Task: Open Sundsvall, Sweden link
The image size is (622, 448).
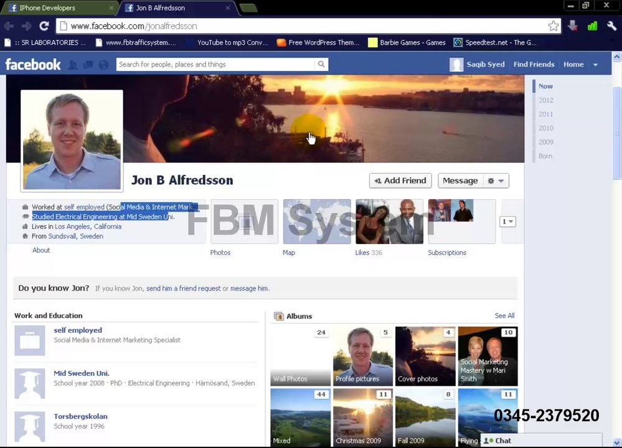Action: click(x=75, y=236)
